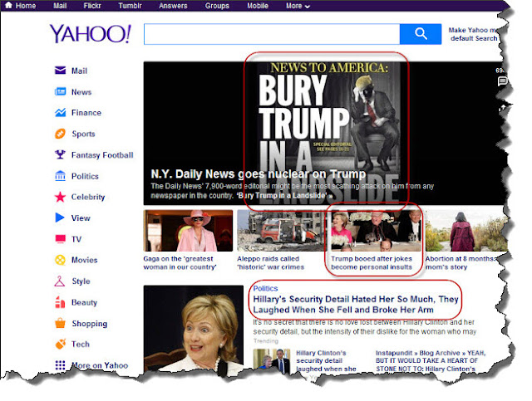Click the Home house icon in top bar

coord(8,5)
